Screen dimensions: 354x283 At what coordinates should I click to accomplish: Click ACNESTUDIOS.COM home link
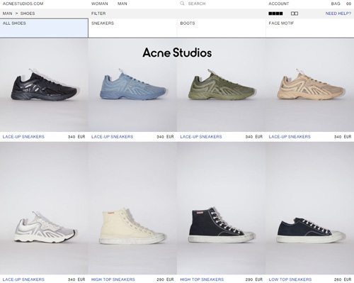pos(23,4)
